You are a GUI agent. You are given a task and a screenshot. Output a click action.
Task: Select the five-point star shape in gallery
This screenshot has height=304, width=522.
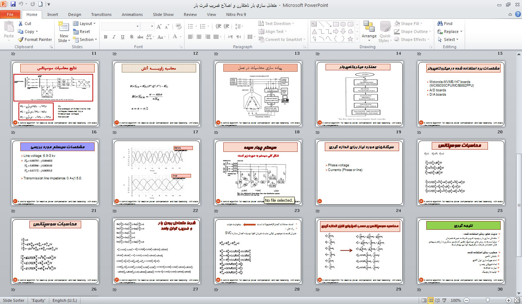coord(351,39)
